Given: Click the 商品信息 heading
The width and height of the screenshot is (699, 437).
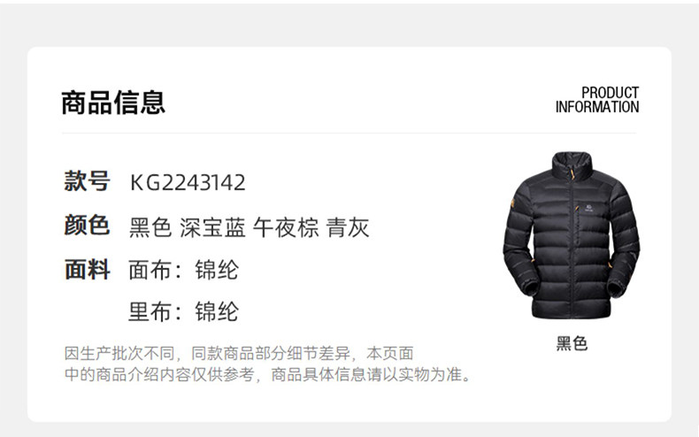Looking at the screenshot, I should (x=113, y=102).
